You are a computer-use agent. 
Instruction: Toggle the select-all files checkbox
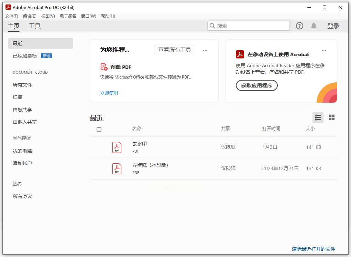[99, 130]
